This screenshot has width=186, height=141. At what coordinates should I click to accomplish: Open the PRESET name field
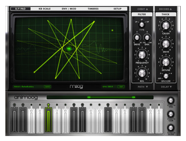click(24, 87)
